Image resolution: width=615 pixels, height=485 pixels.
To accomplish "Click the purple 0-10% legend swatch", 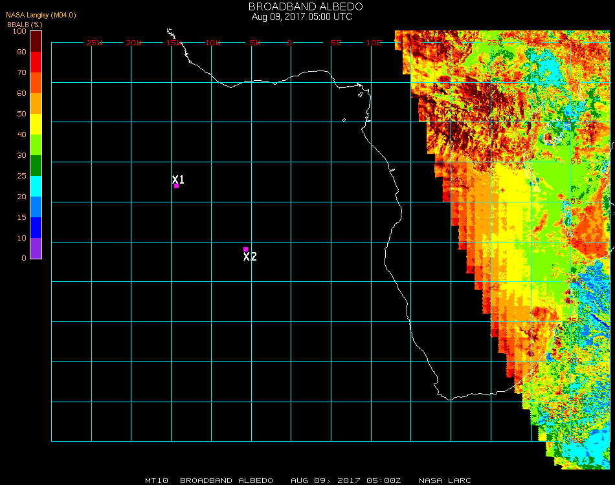I will click(36, 248).
